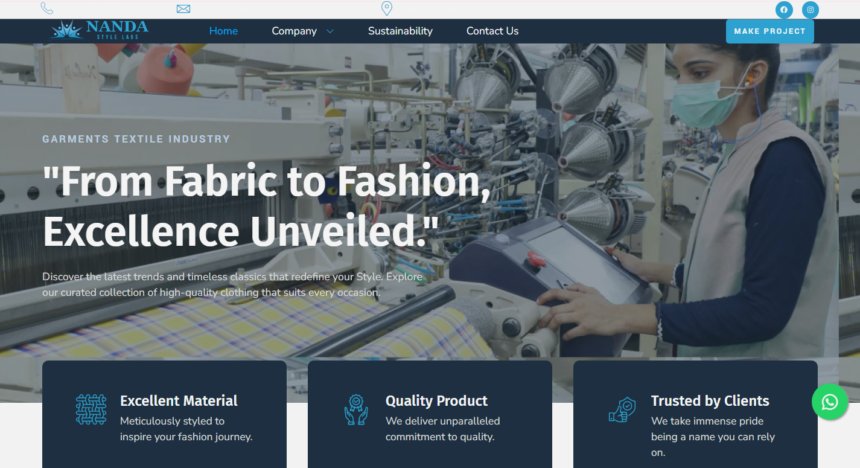Click the woven fabric icon for Excellent Material
The height and width of the screenshot is (468, 860).
[91, 409]
